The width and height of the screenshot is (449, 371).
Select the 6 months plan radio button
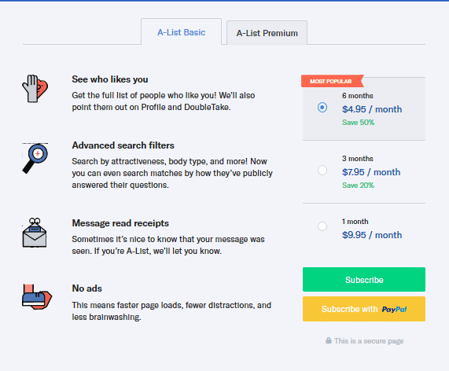point(322,108)
